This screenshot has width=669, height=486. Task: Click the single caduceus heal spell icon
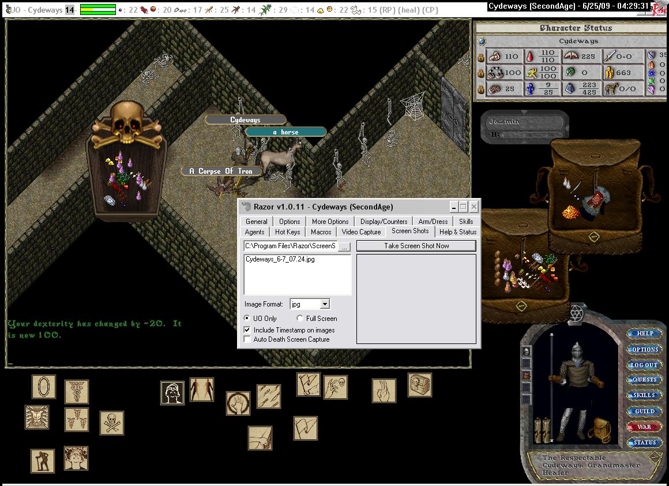[77, 391]
